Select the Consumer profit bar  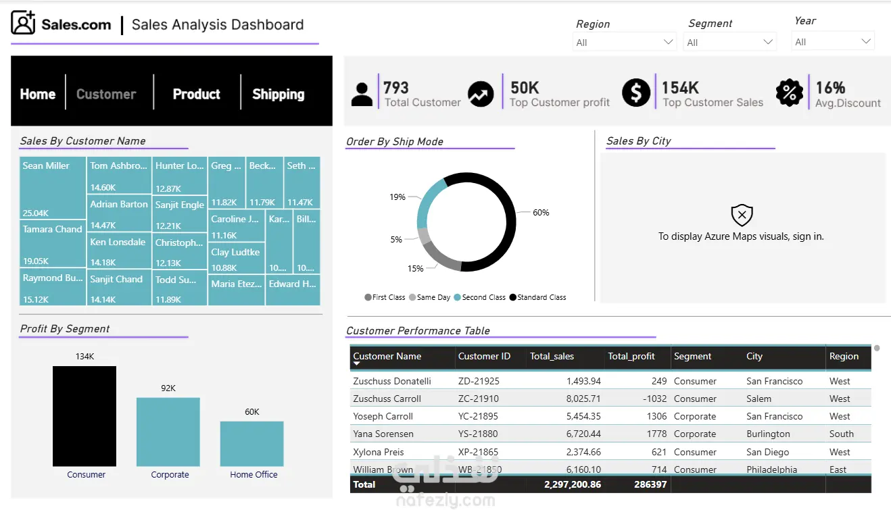pyautogui.click(x=85, y=416)
